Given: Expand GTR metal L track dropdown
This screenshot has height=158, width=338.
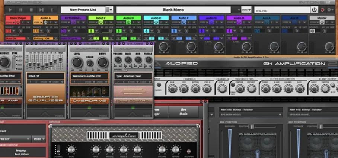Looking at the screenshot, I should coord(83,39).
